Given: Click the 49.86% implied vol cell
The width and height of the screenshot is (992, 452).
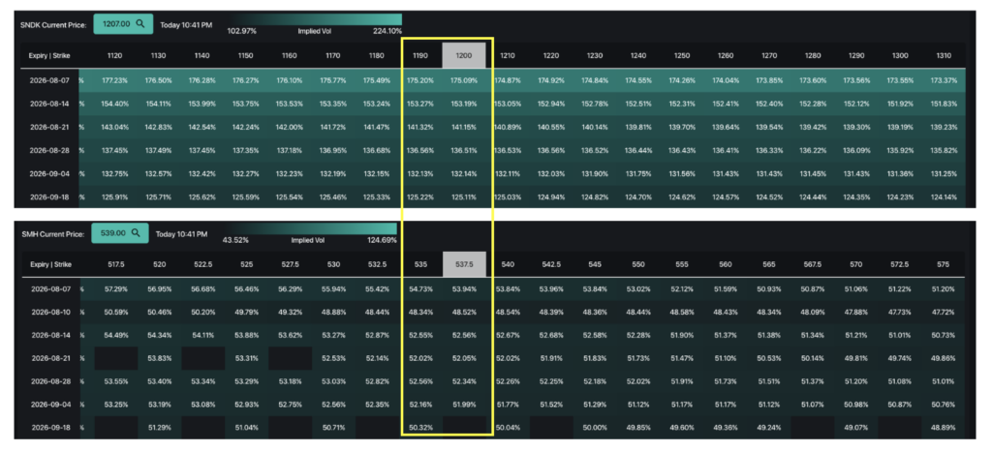Looking at the screenshot, I should click(x=944, y=358).
